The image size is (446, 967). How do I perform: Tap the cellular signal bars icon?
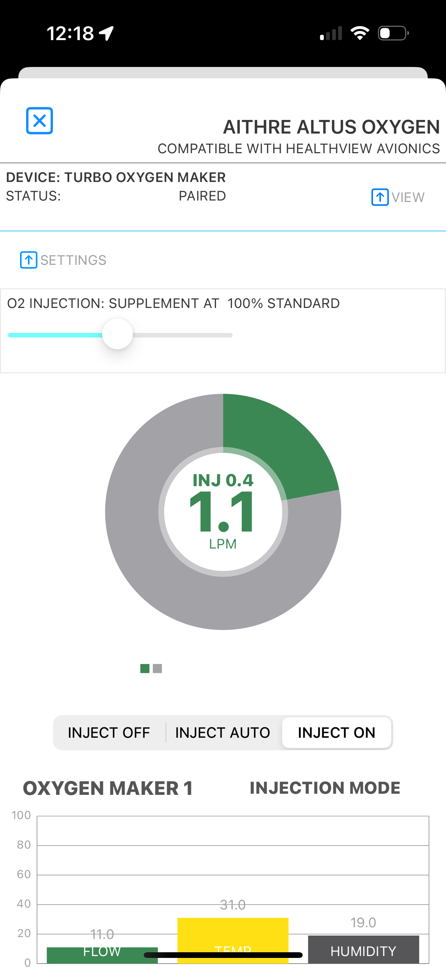tap(331, 33)
